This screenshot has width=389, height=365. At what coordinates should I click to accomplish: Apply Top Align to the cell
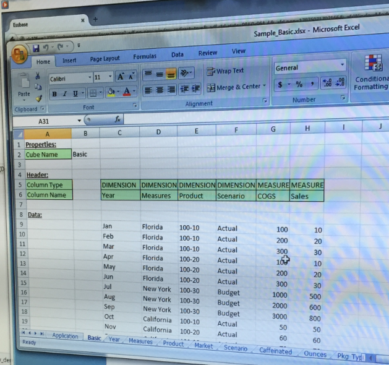pos(148,74)
